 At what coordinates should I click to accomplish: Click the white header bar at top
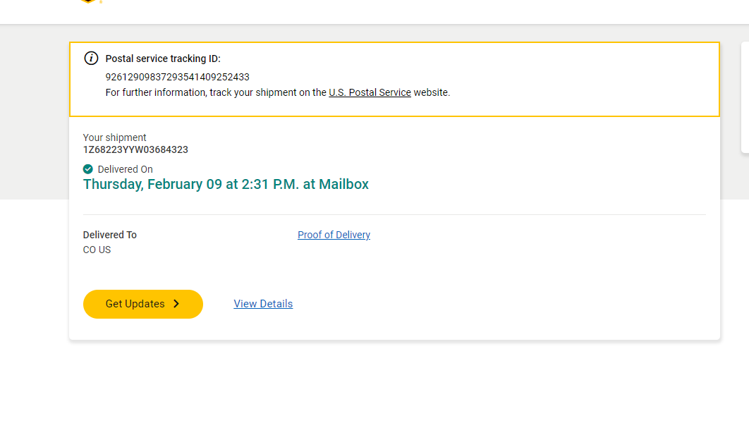click(x=423, y=11)
